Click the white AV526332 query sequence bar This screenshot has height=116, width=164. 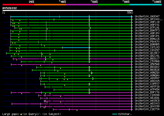(68, 10)
